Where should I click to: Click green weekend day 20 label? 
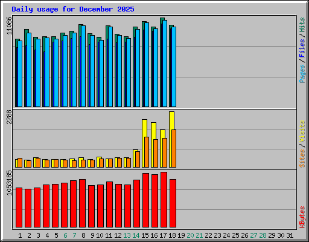coord(190,235)
